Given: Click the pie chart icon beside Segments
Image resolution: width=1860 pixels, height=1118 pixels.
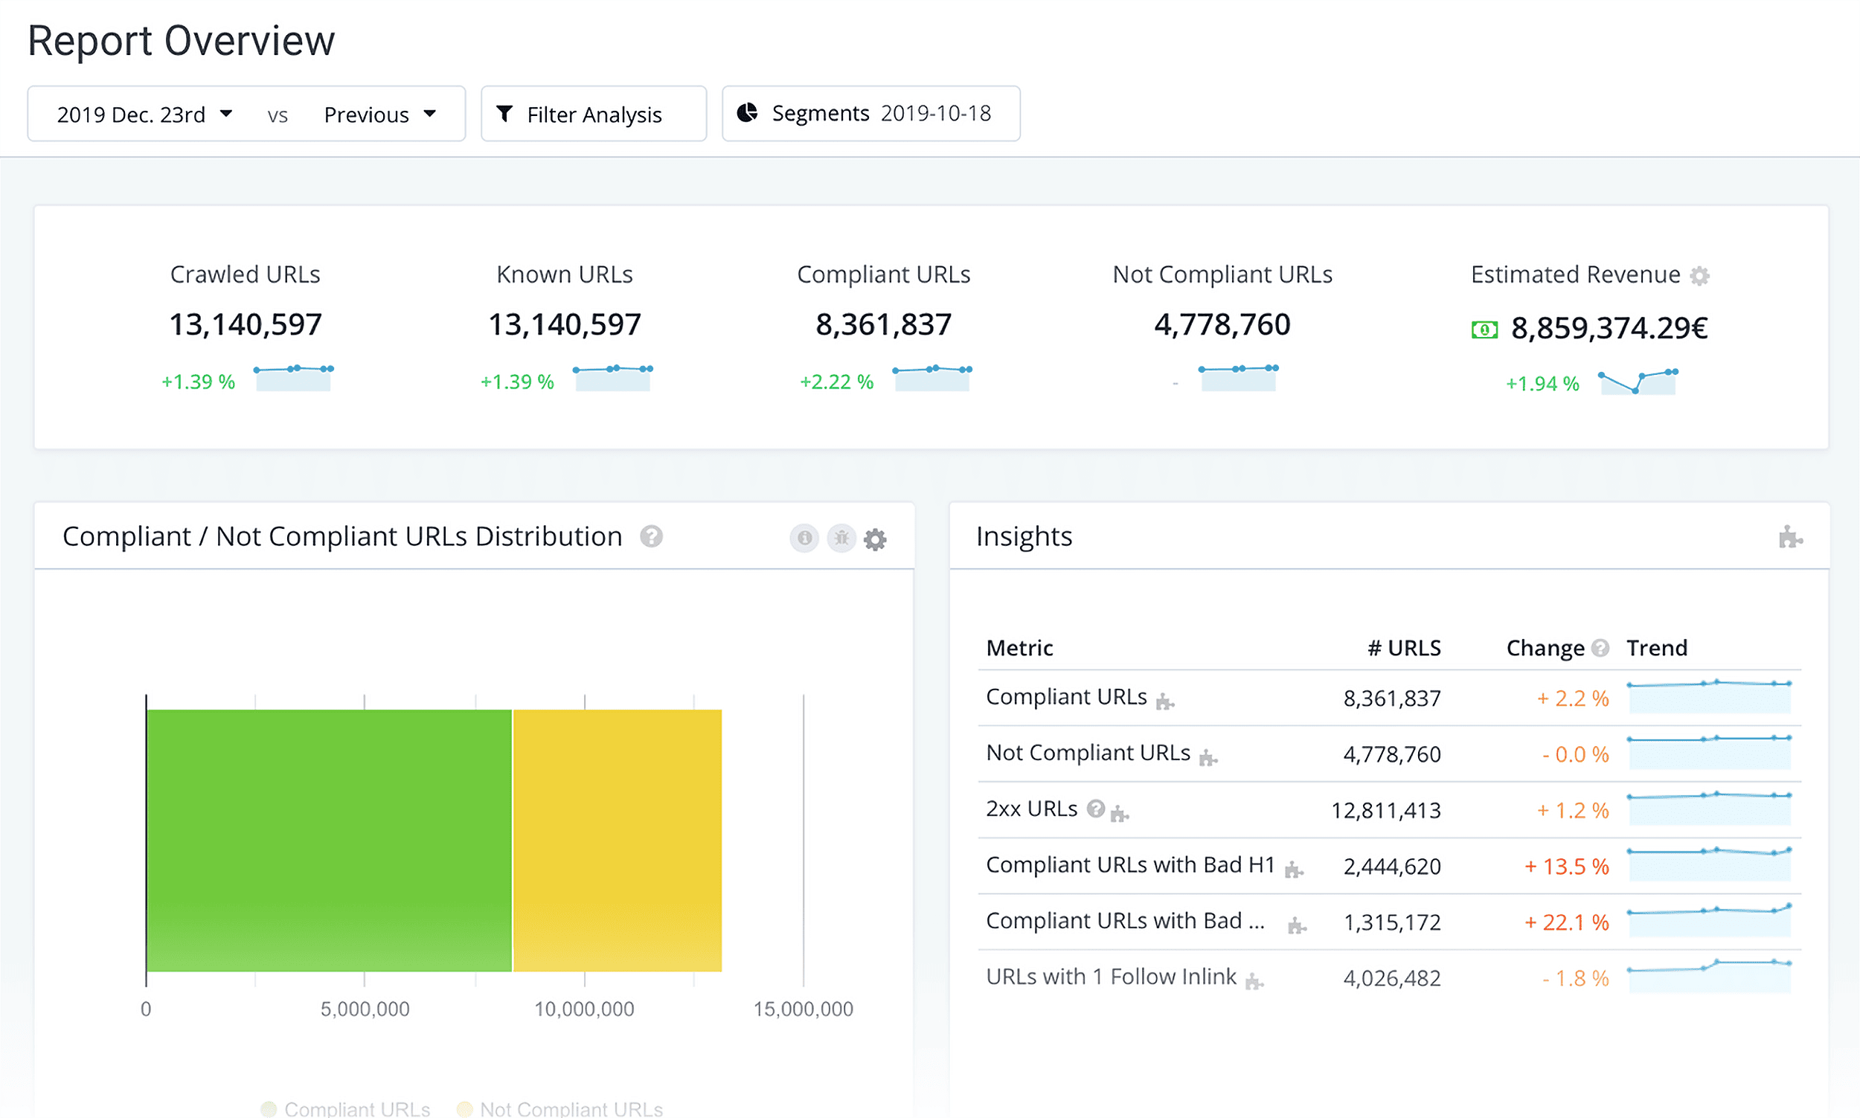Looking at the screenshot, I should point(746,113).
